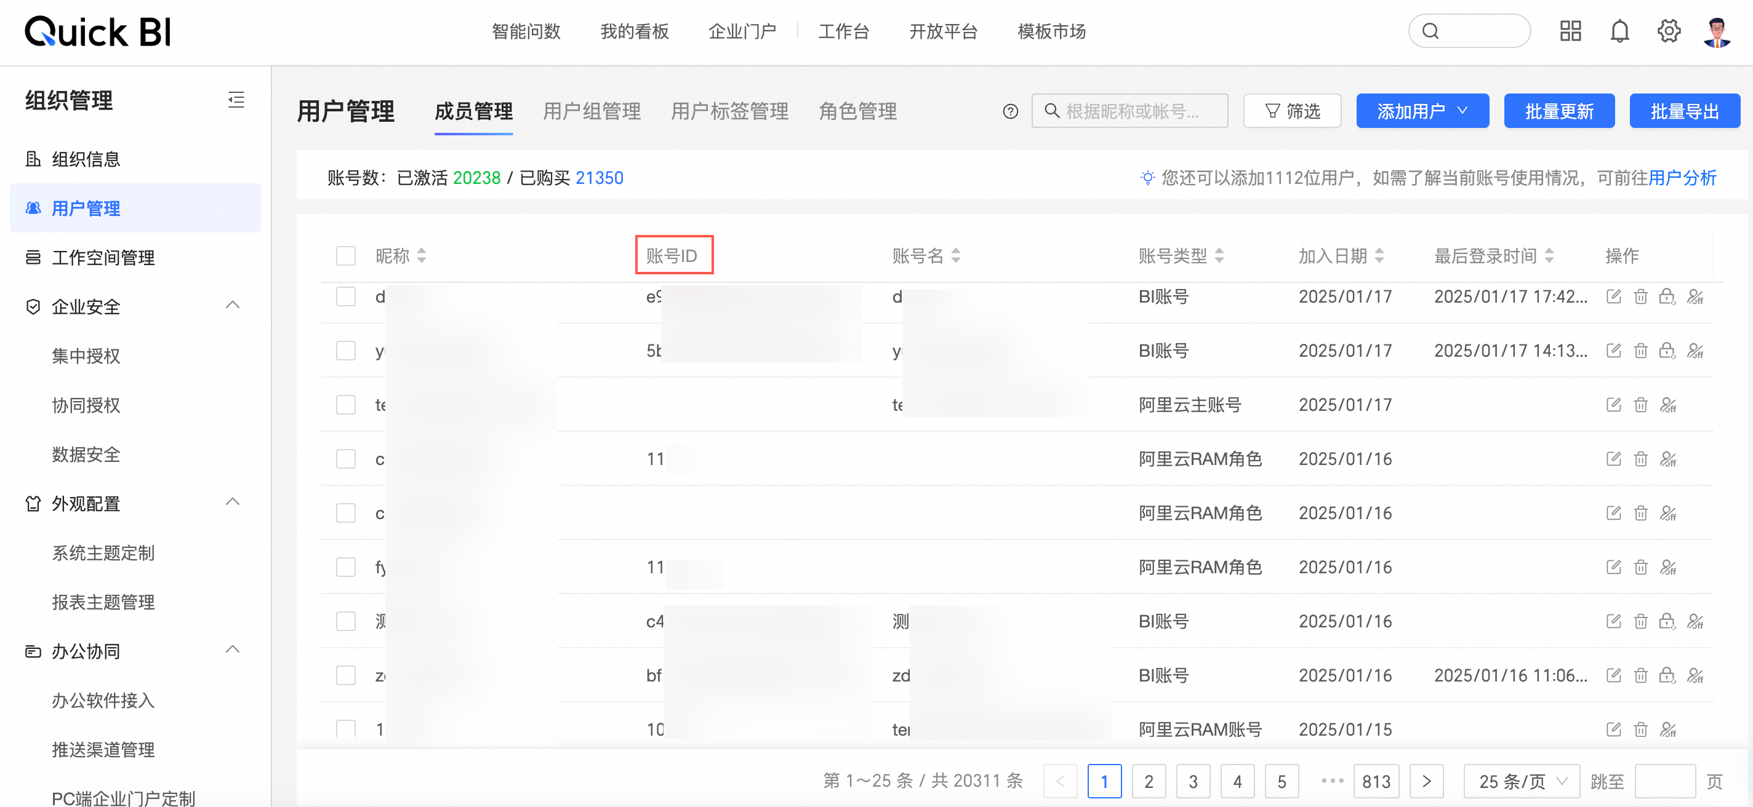Switch to 角色管理 tab
1753x807 pixels.
(857, 111)
